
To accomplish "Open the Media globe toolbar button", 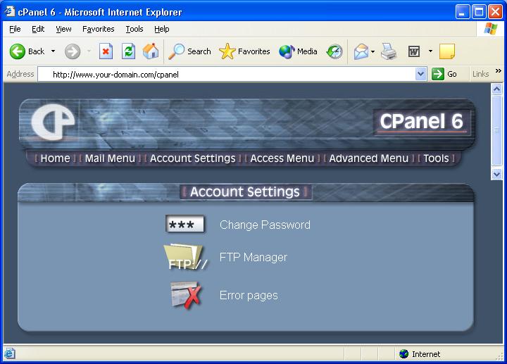I will point(298,51).
